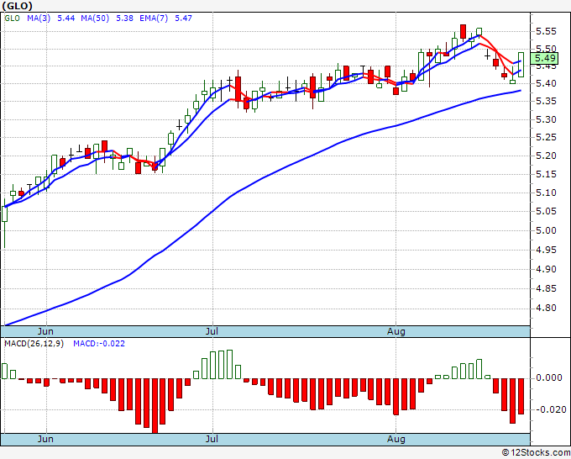Click the 4.80 price axis label

(x=547, y=309)
